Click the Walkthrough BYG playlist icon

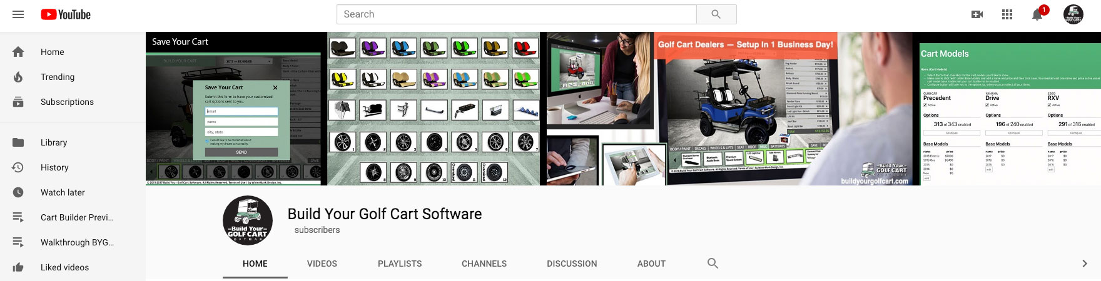pyautogui.click(x=18, y=242)
